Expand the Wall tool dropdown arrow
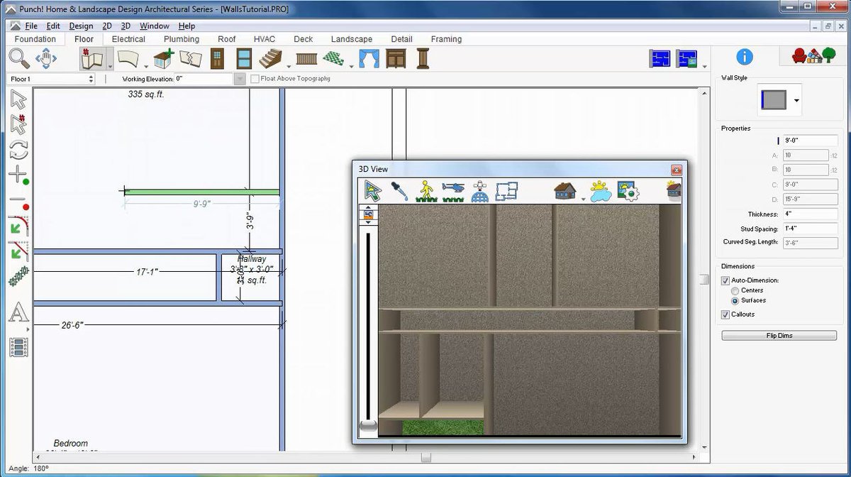 point(109,65)
